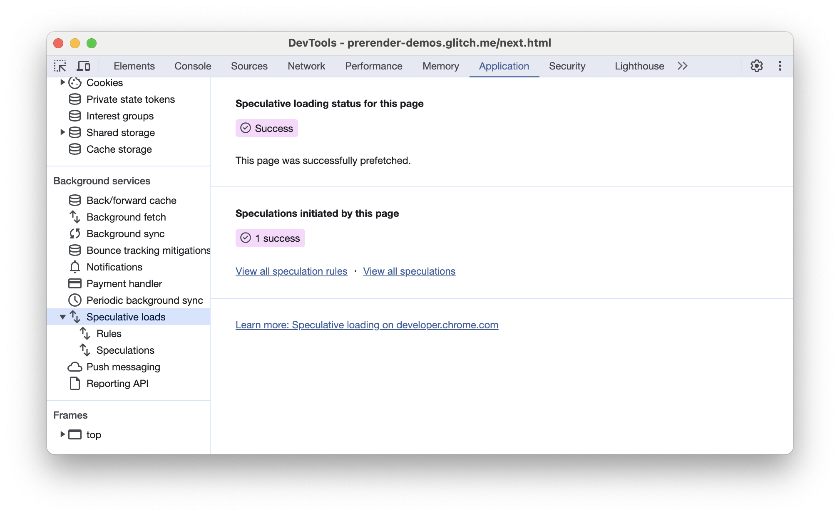The image size is (840, 516).
Task: Click Speculative loads in the sidebar
Action: [x=126, y=317]
